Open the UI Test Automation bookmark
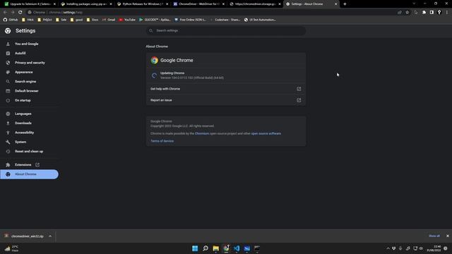 (260, 20)
